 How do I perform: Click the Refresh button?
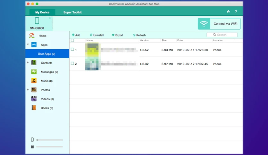pyautogui.click(x=139, y=35)
